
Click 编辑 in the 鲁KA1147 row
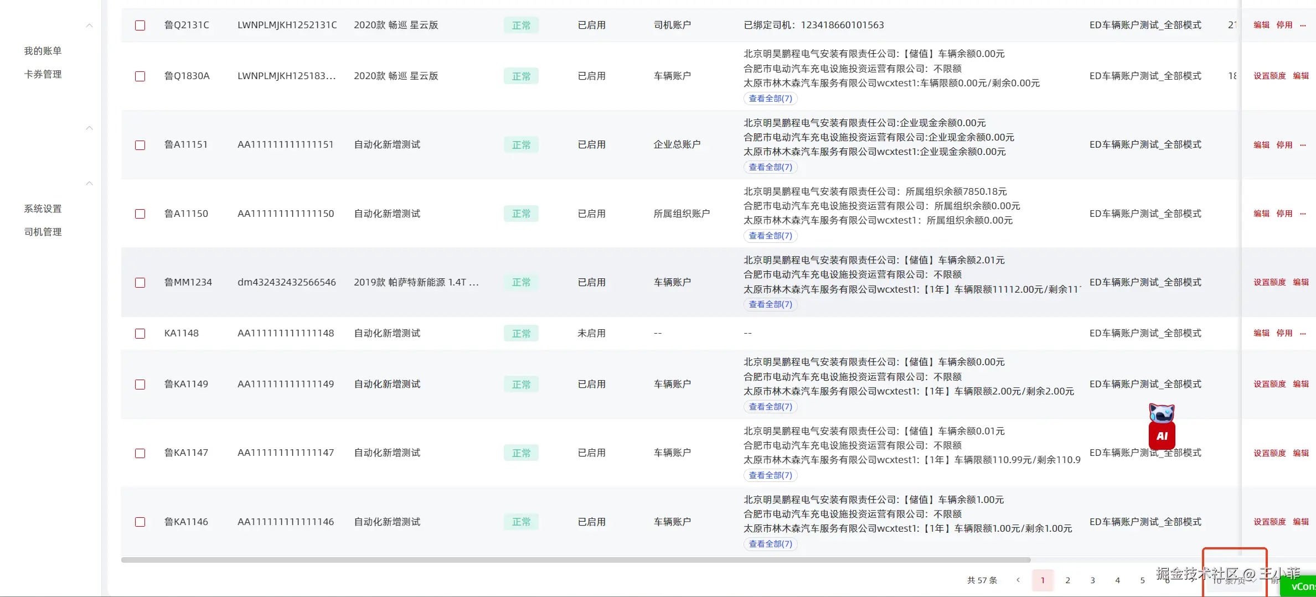1300,453
